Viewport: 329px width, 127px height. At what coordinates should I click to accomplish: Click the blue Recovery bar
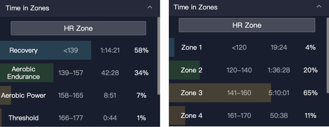[45, 50]
